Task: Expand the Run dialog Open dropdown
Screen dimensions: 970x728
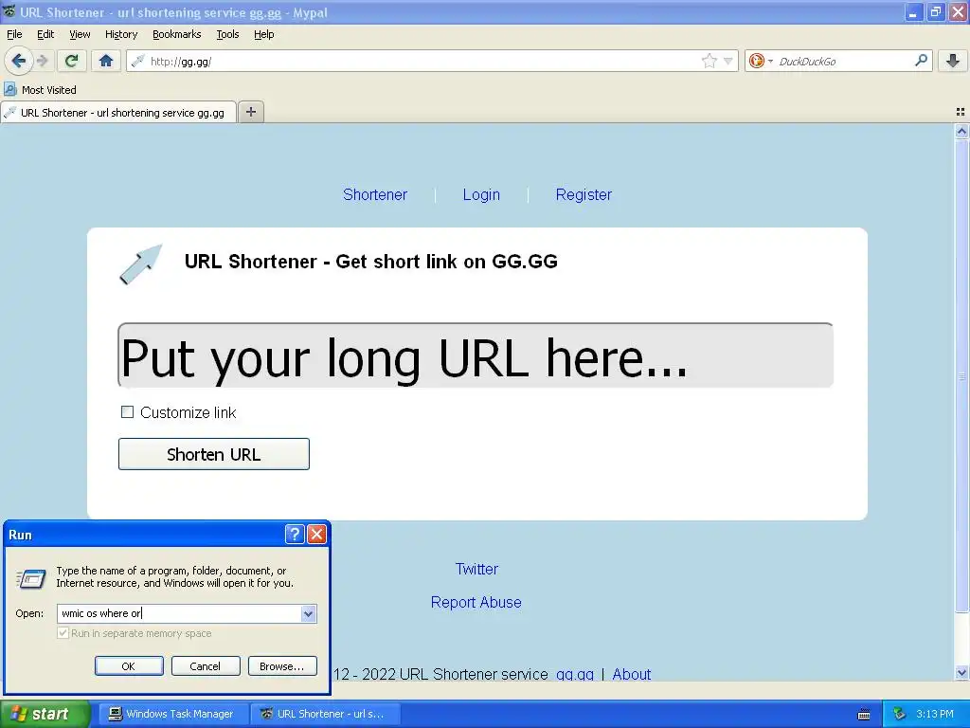Action: [308, 613]
